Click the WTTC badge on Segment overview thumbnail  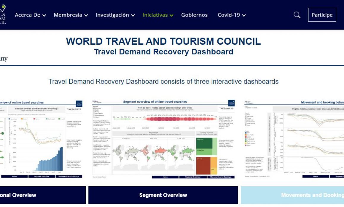[231, 103]
